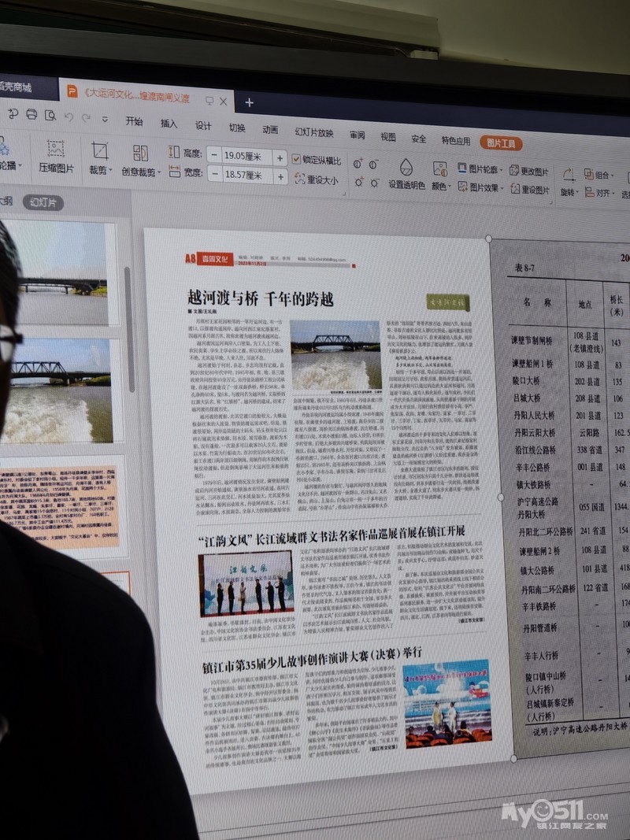The height and width of the screenshot is (840, 630).
Task: Click the print icon in quick access toolbar
Action: [x=31, y=114]
